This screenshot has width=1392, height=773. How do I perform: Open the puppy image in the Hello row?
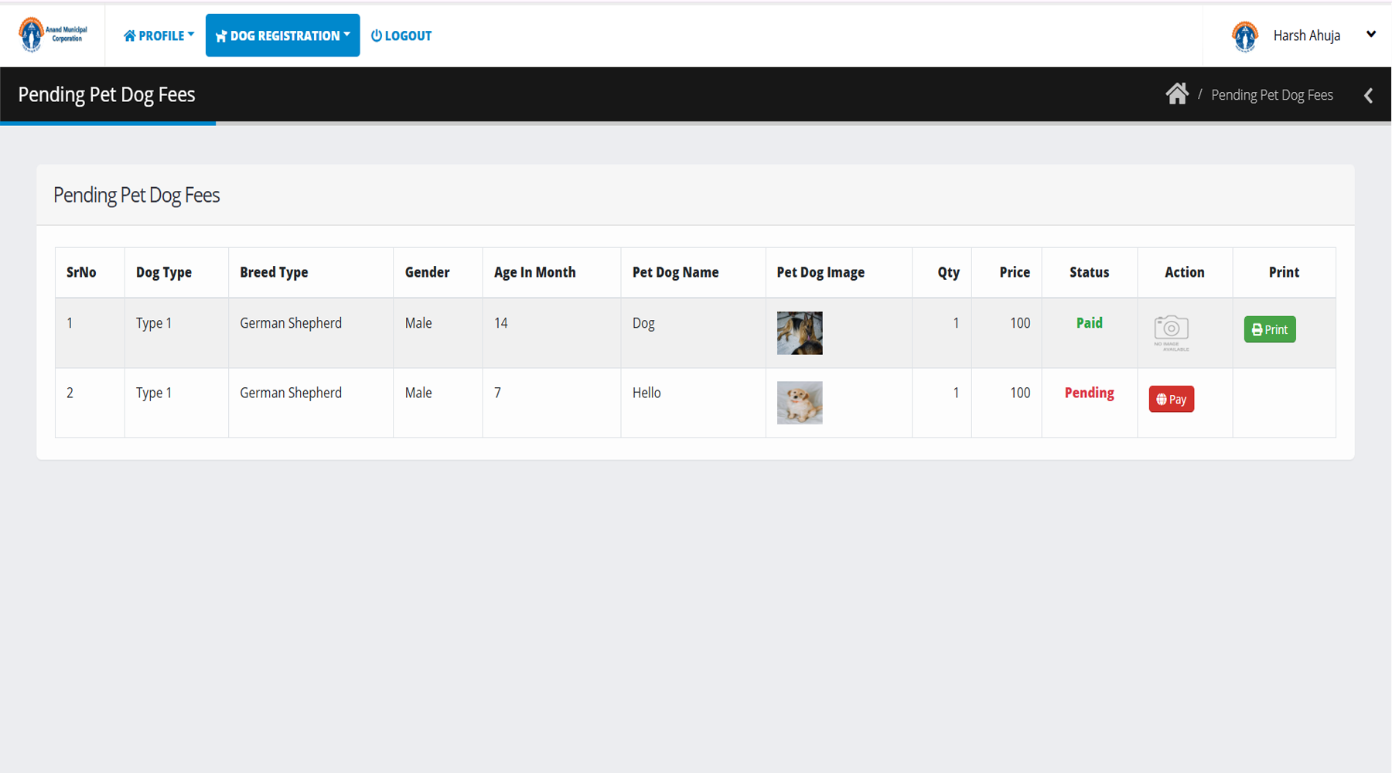click(x=800, y=403)
